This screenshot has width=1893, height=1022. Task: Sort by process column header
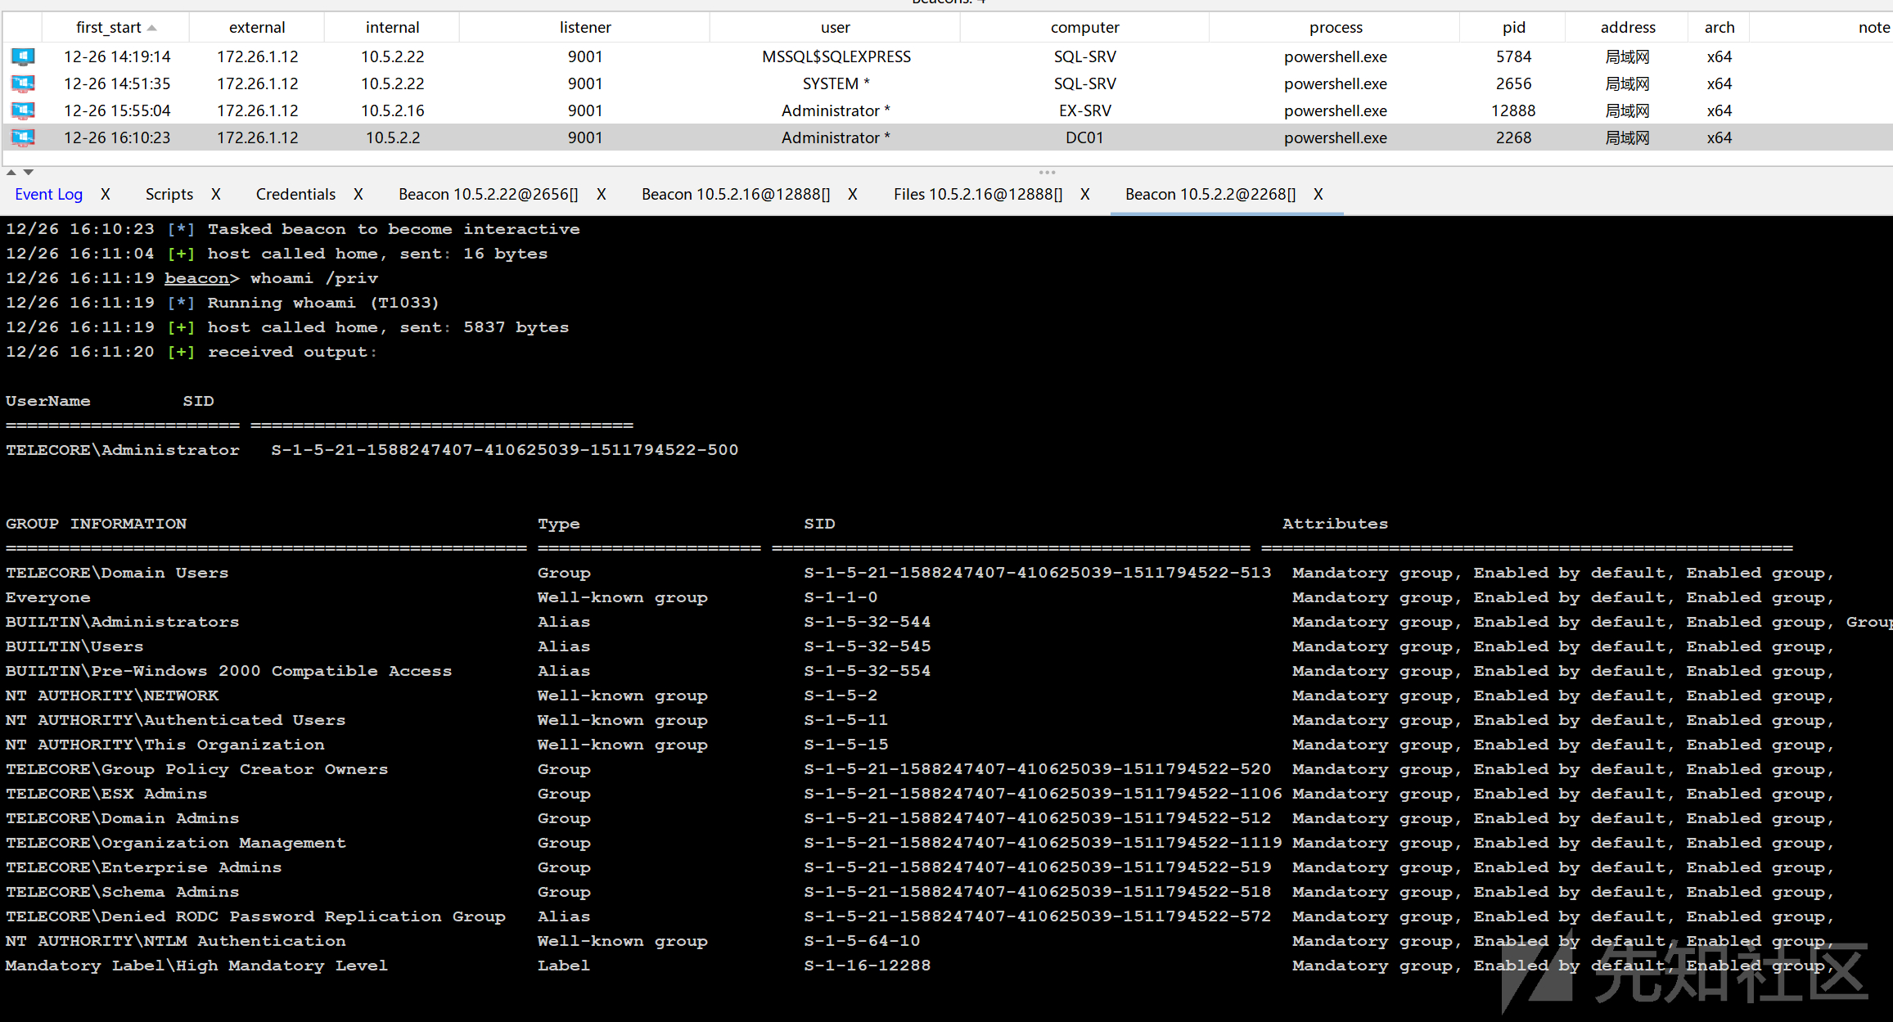1336,27
